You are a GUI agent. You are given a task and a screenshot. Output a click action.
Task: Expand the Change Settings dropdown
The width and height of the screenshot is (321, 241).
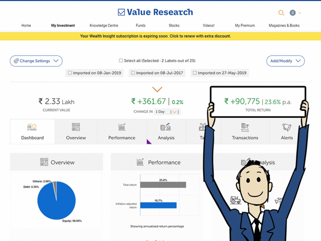pos(36,61)
